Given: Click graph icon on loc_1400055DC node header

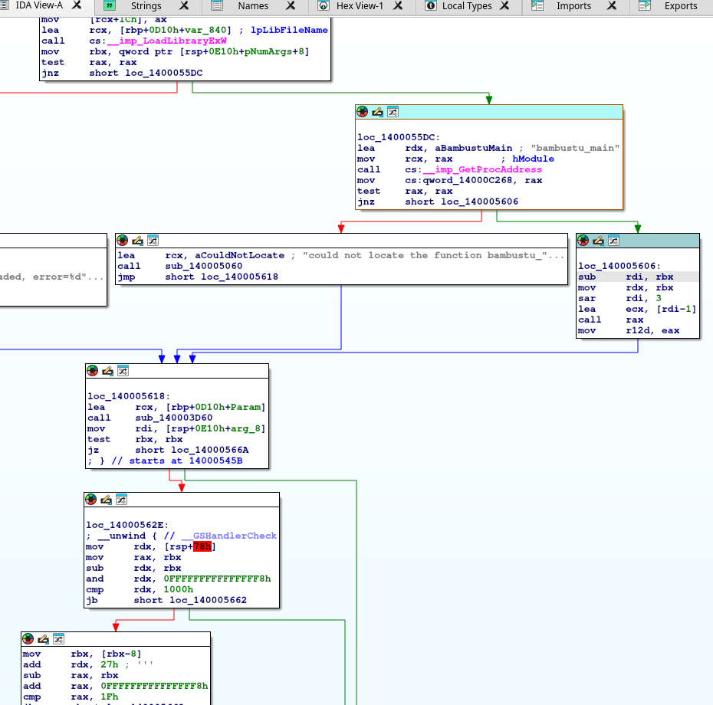Looking at the screenshot, I should (392, 112).
